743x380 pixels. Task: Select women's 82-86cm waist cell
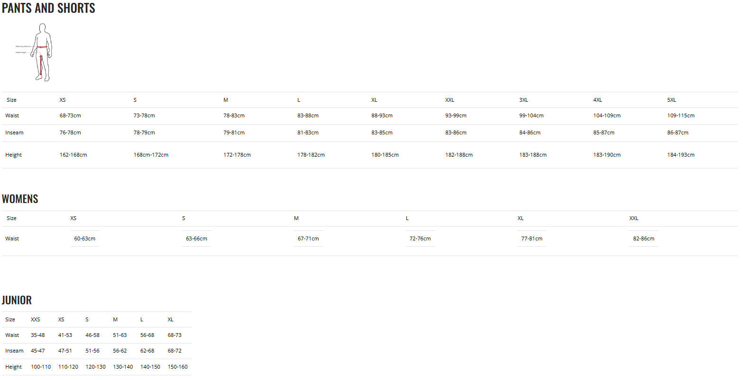(643, 239)
